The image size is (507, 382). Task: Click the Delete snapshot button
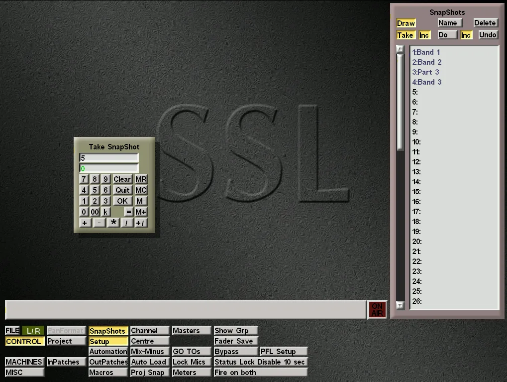point(485,23)
